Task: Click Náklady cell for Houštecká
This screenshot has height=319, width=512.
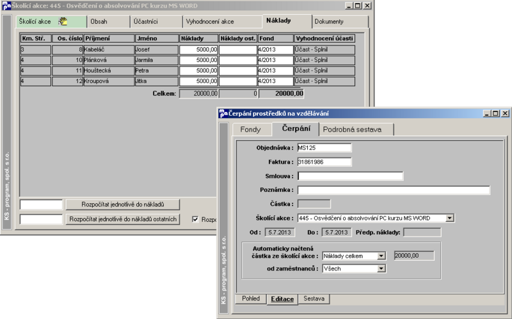Action: (198, 70)
